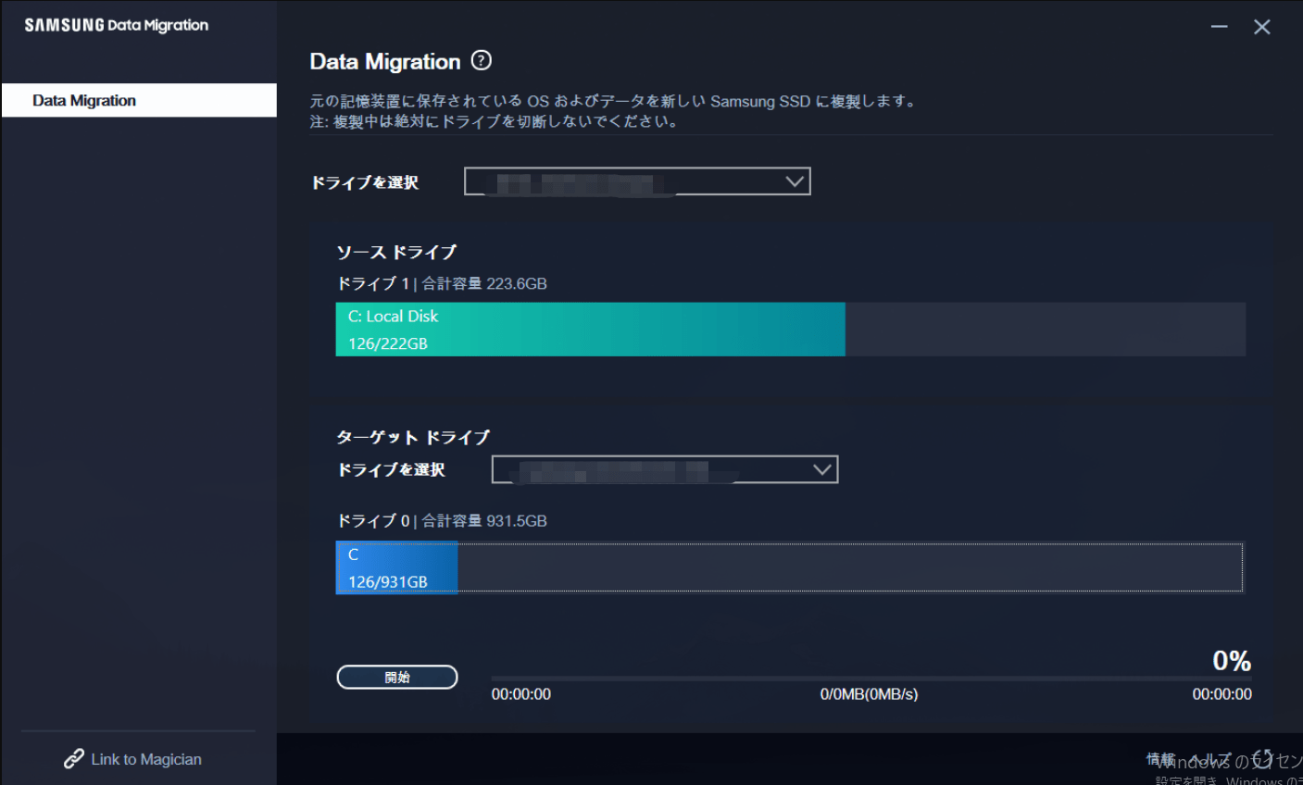Click the ターゲット ドライブ section heading
Screen dimensions: 1303x785
point(412,437)
